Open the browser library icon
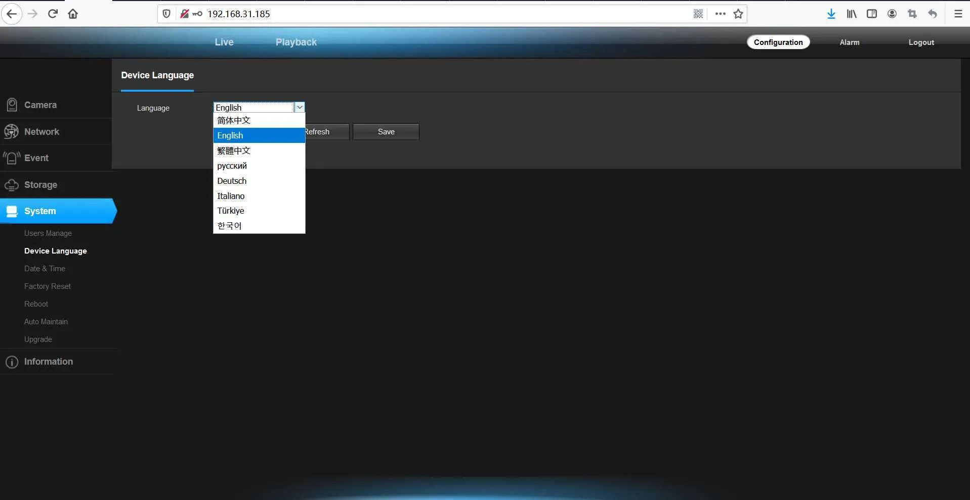The height and width of the screenshot is (500, 970). point(852,14)
